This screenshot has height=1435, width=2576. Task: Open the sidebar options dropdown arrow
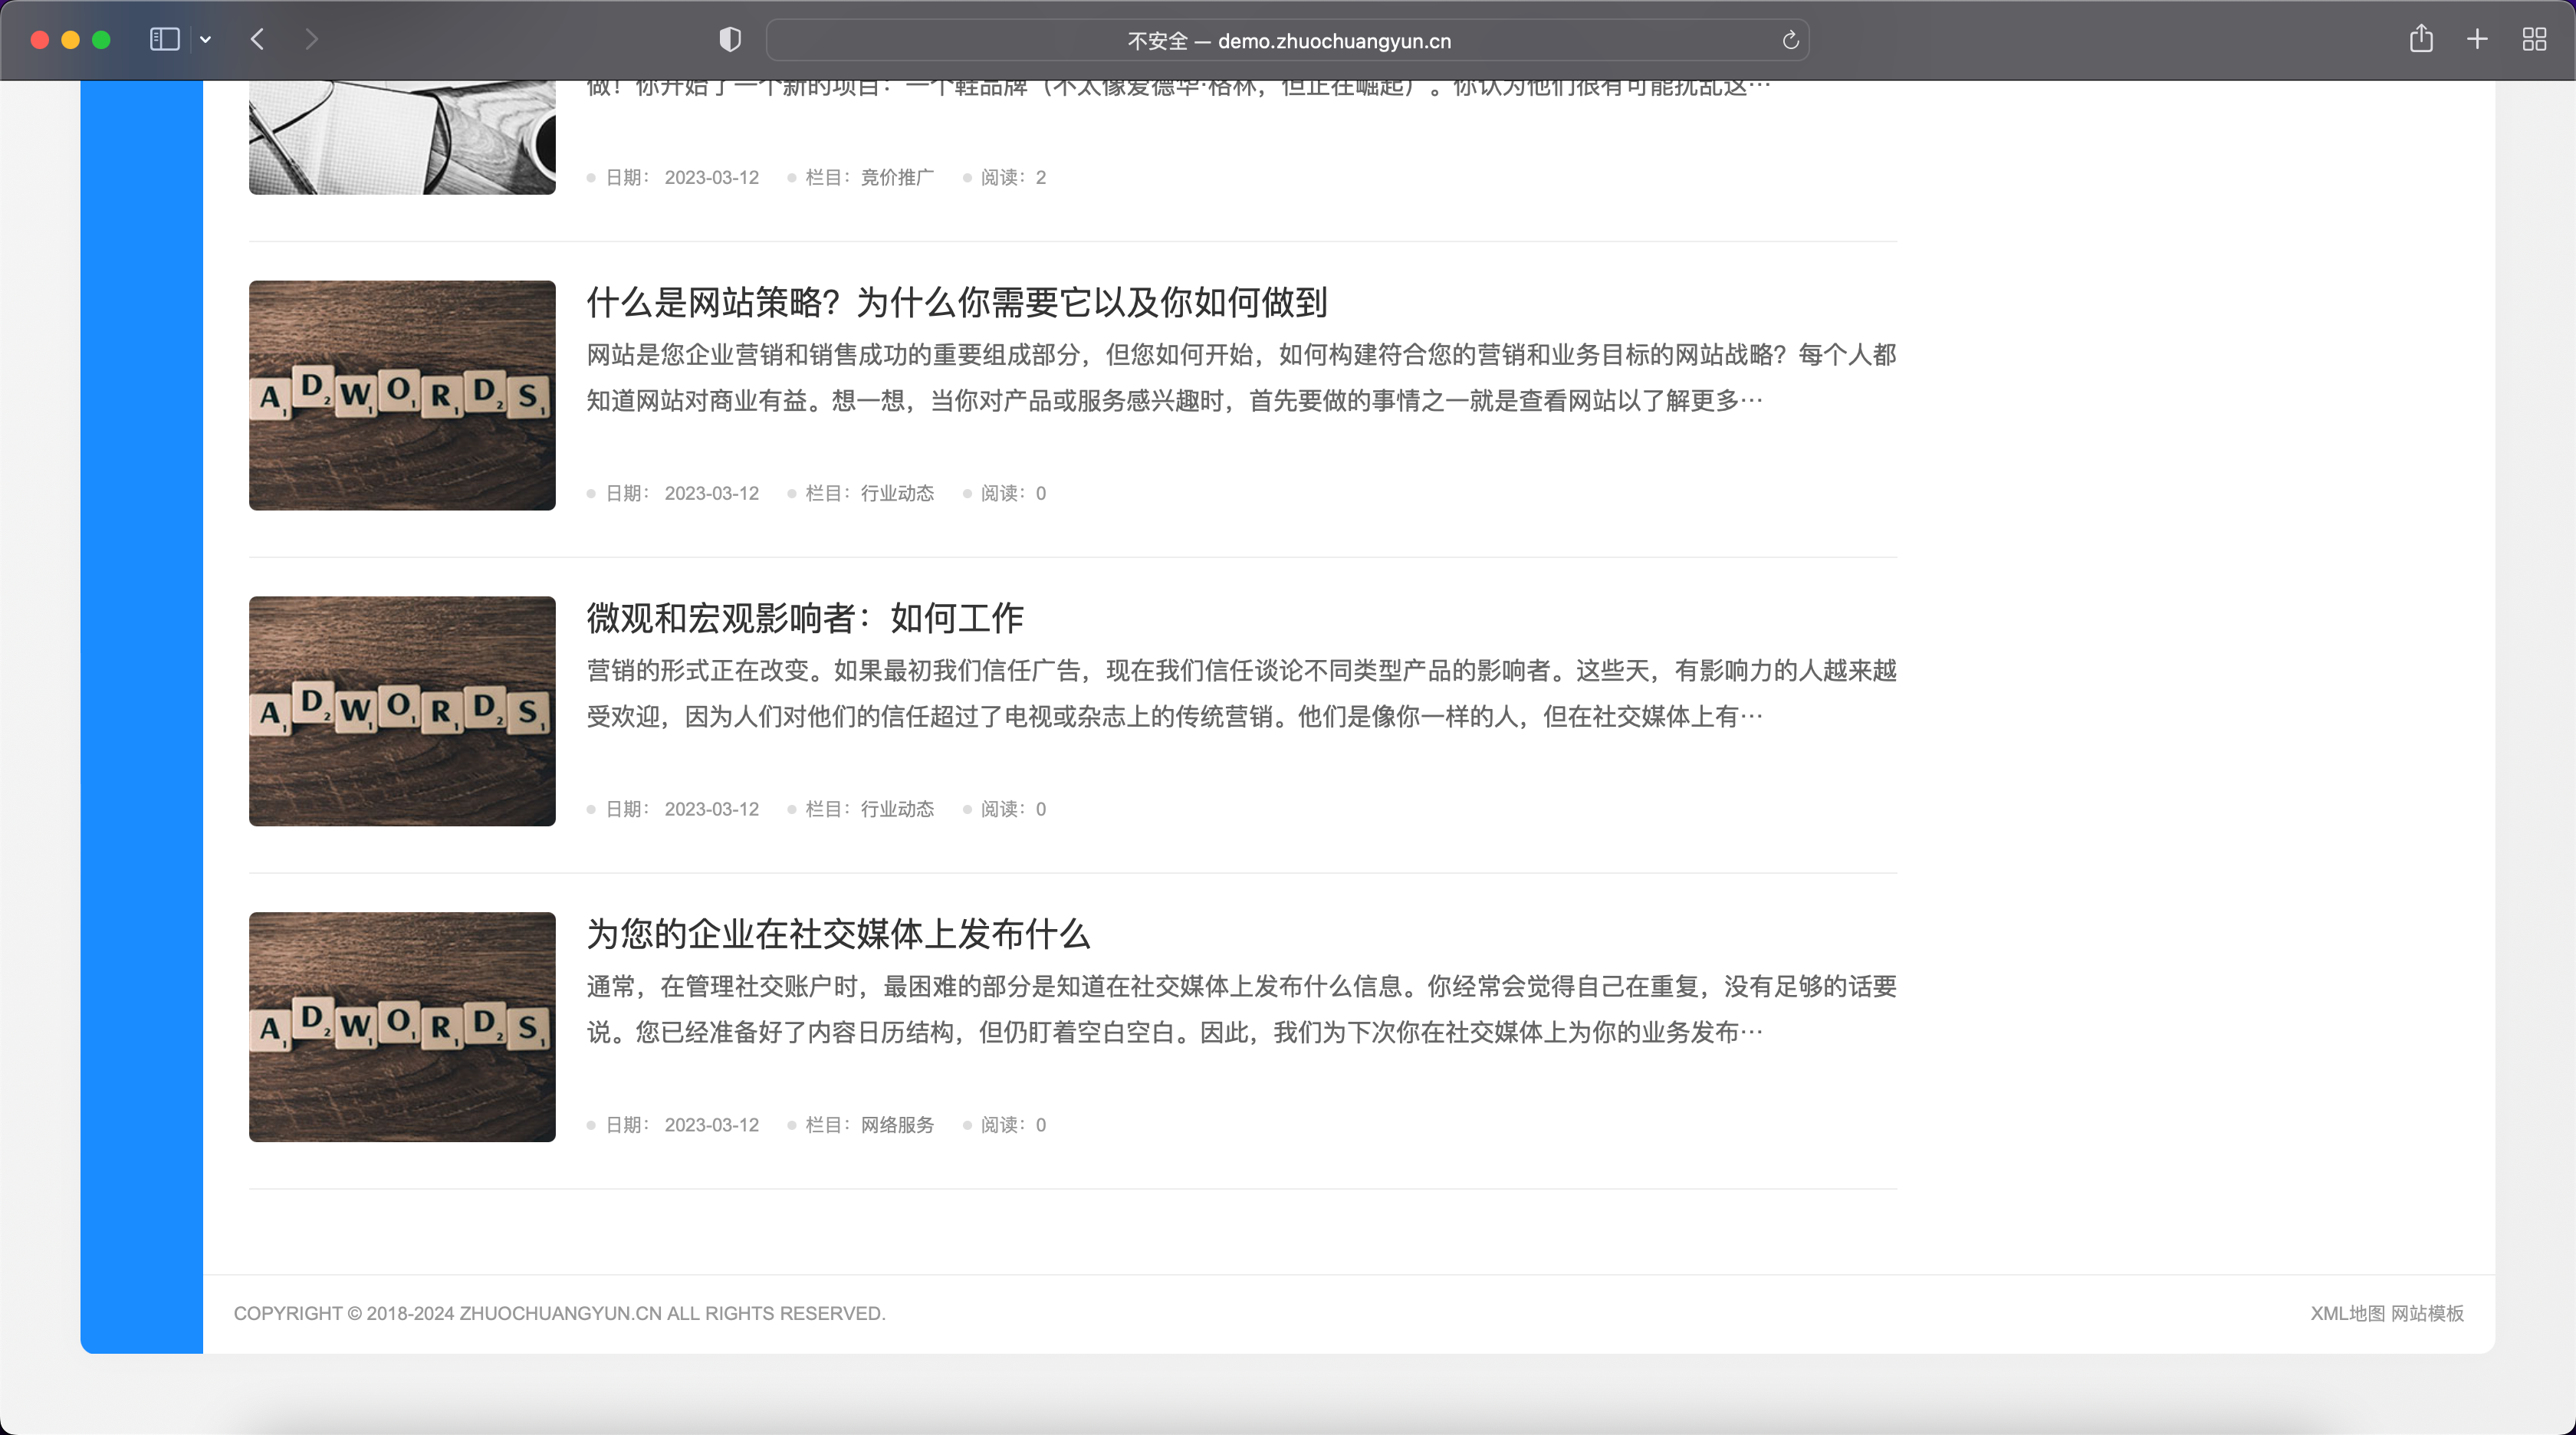pyautogui.click(x=205, y=40)
